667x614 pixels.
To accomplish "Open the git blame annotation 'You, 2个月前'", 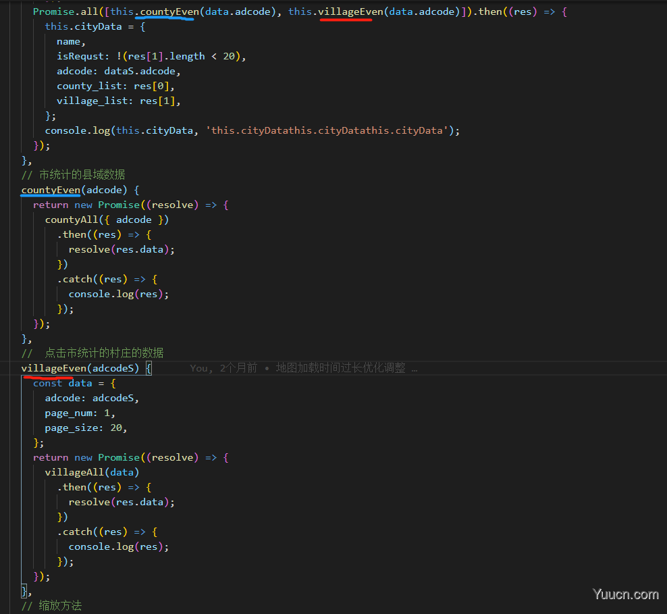I will tap(223, 369).
